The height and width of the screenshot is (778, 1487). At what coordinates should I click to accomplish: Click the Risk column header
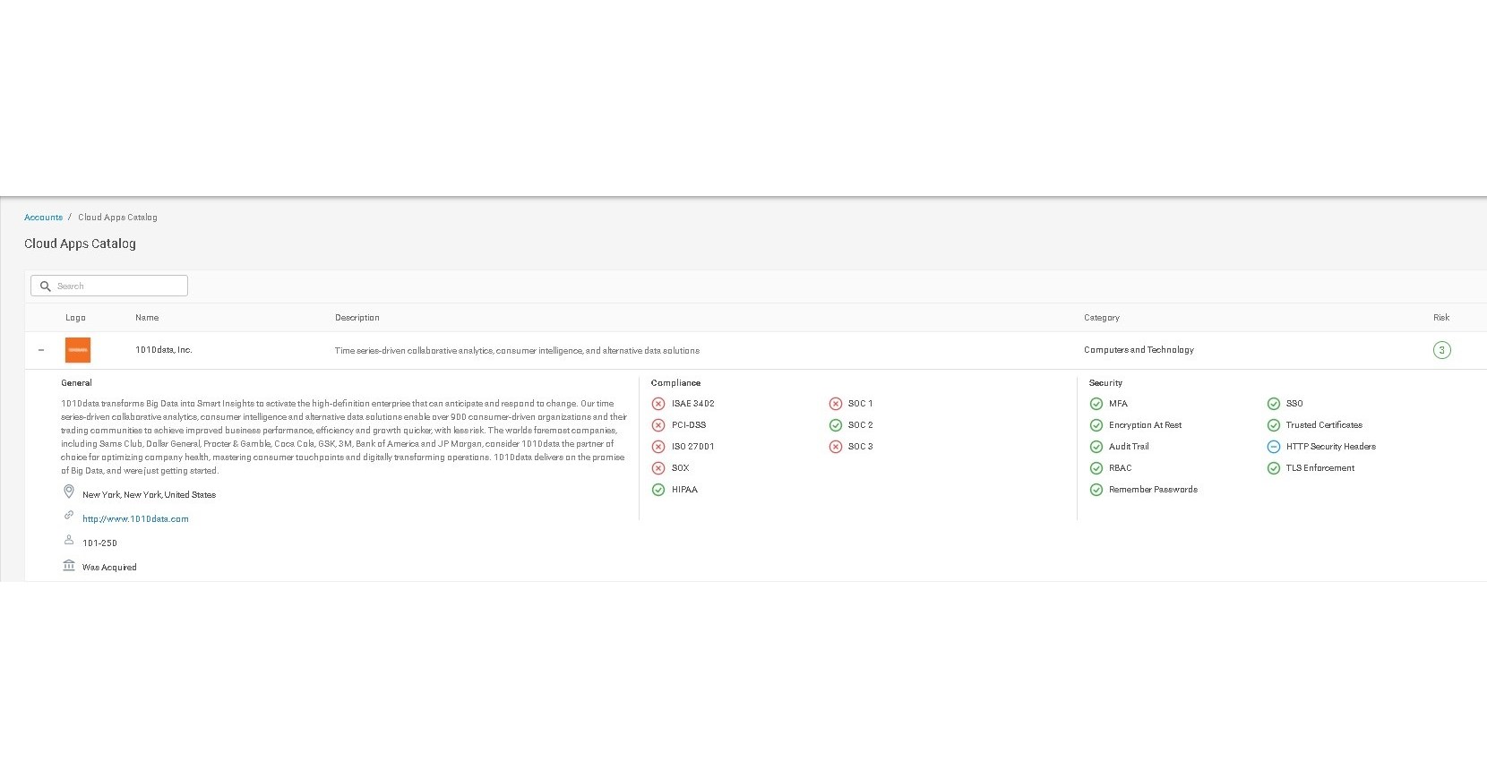[x=1441, y=318]
